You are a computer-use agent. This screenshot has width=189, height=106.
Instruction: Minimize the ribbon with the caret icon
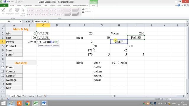click(176, 5)
